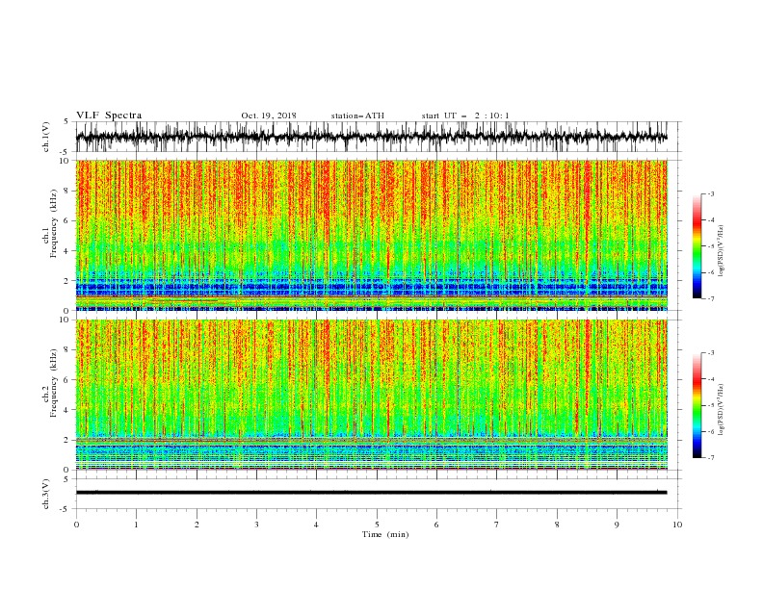Click the ch.1 colorbar 'log(PSD)(V²/Hz)' label

pos(721,251)
